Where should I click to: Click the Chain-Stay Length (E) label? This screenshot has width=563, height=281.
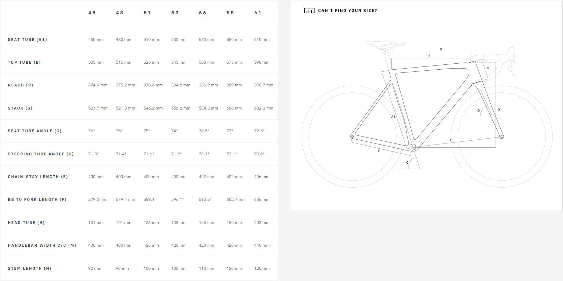pyautogui.click(x=38, y=177)
